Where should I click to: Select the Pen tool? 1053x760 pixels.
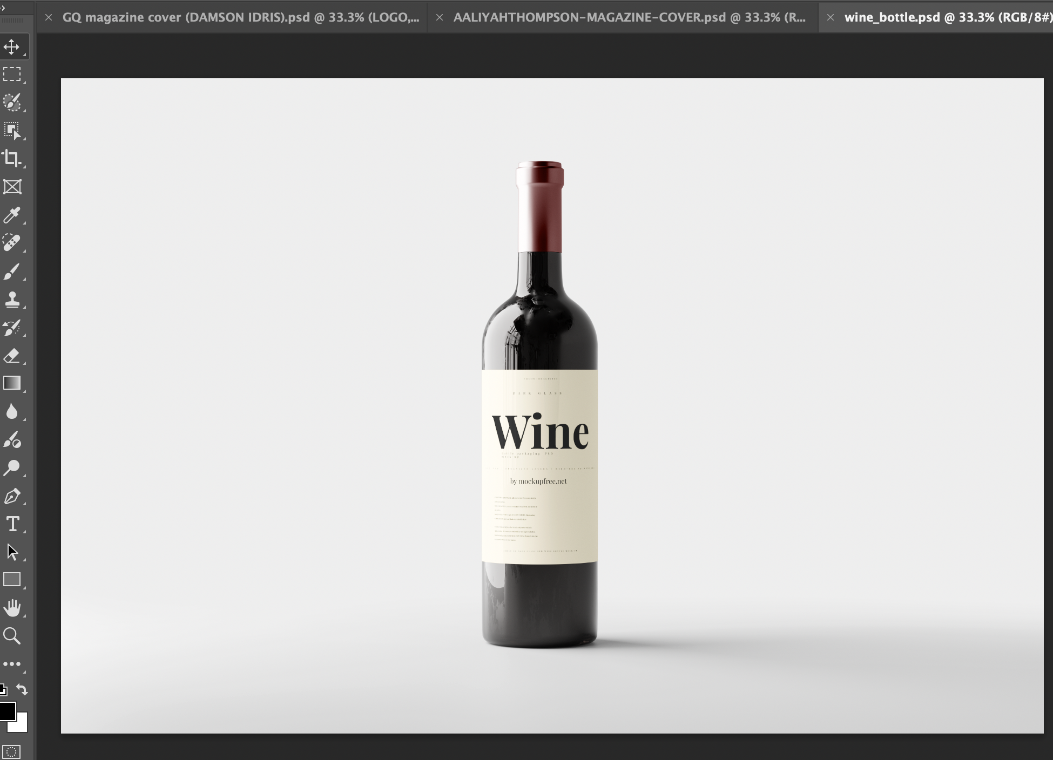coord(12,496)
